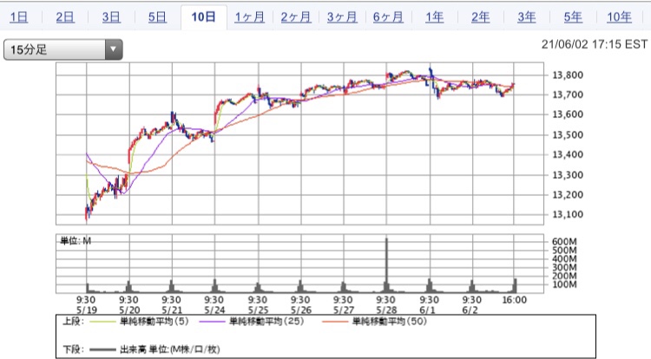Choose the 10年 chart range
Screen dimensions: 651x359
[619, 17]
